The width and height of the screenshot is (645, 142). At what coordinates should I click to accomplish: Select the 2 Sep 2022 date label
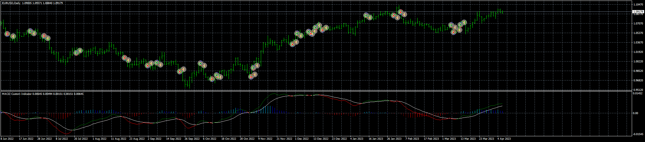pyautogui.click(x=155, y=139)
